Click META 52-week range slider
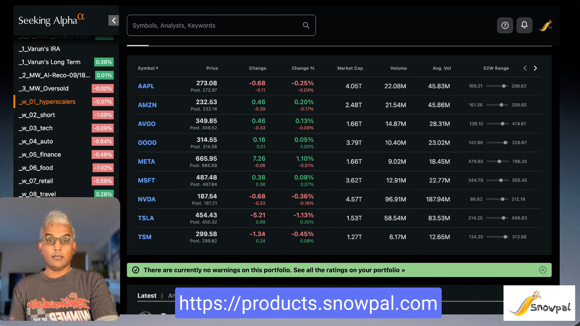The image size is (580, 326). pos(497,162)
